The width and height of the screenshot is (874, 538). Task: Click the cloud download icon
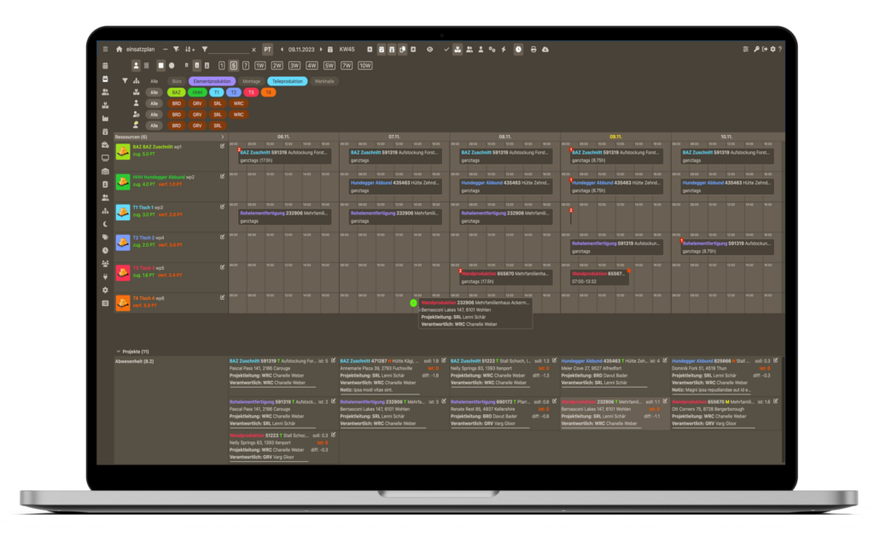coord(546,50)
